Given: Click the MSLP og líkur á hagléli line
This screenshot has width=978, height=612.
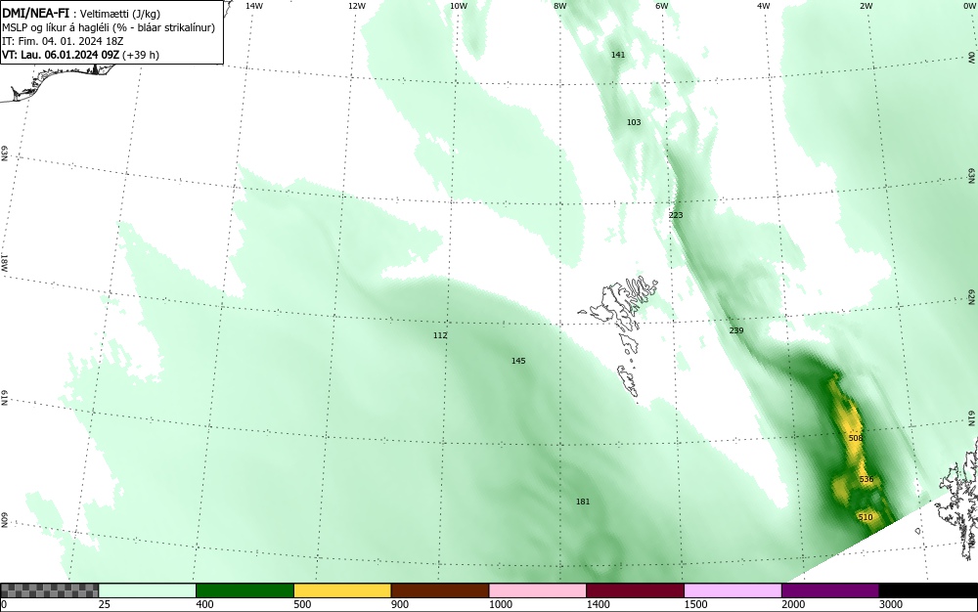Looking at the screenshot, I should coord(109,27).
